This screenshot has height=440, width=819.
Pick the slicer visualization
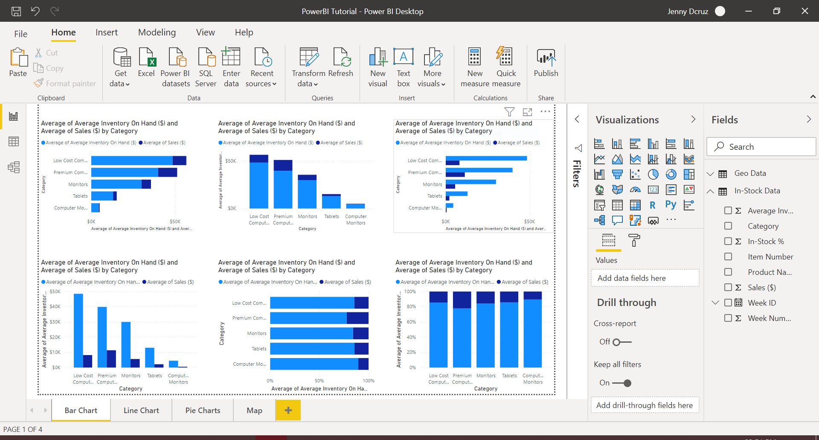(x=599, y=205)
